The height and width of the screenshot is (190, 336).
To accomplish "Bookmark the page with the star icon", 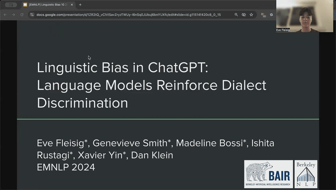I will pyautogui.click(x=251, y=15).
